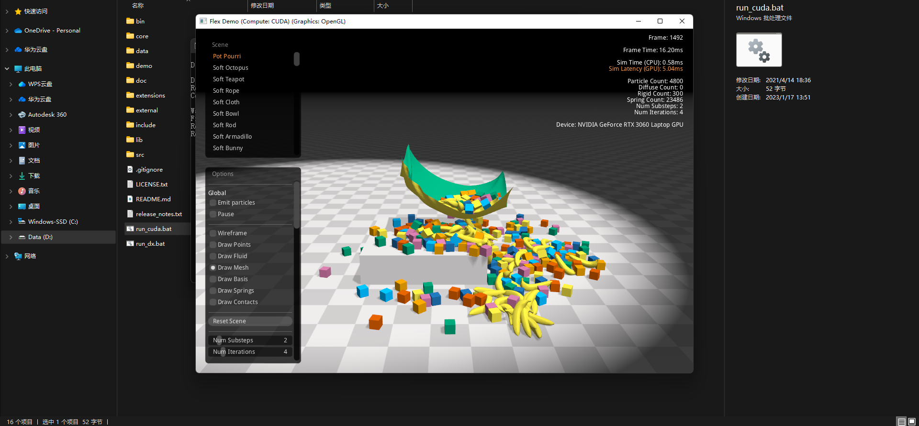
Task: Click the Data (D:) drive icon
Action: pyautogui.click(x=22, y=237)
